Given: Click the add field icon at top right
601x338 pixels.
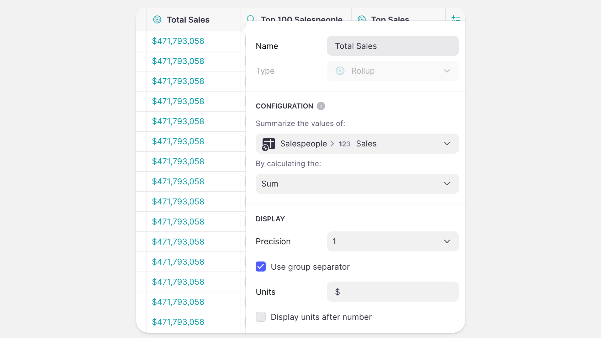Looking at the screenshot, I should click(x=455, y=18).
